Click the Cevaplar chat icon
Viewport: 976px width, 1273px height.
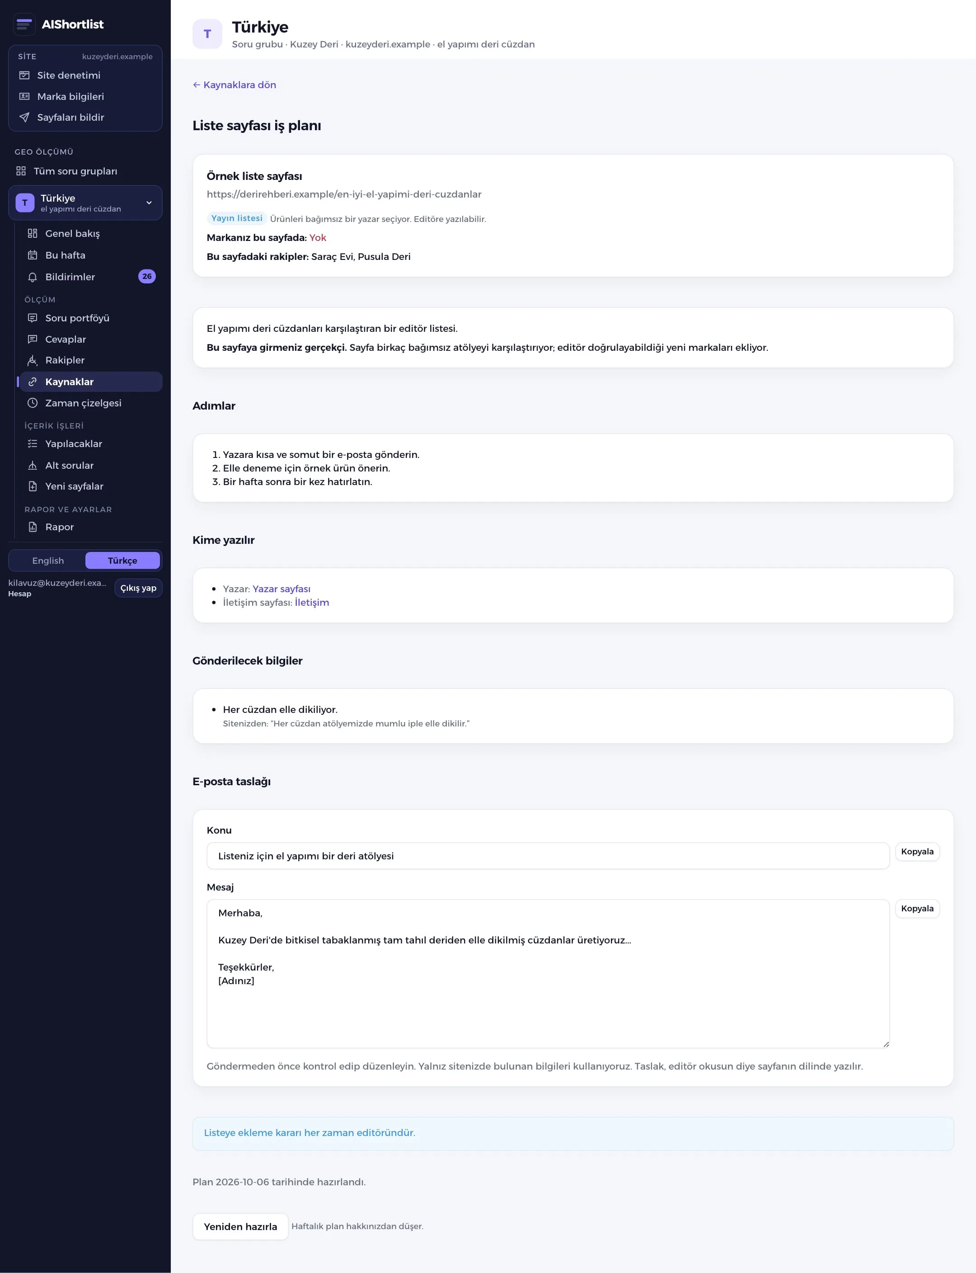(x=33, y=339)
